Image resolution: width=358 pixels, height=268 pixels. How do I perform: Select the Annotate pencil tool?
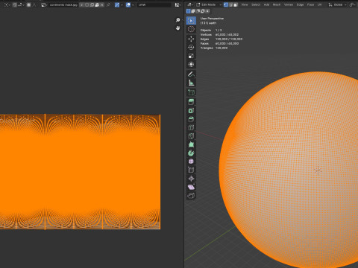[x=191, y=74]
